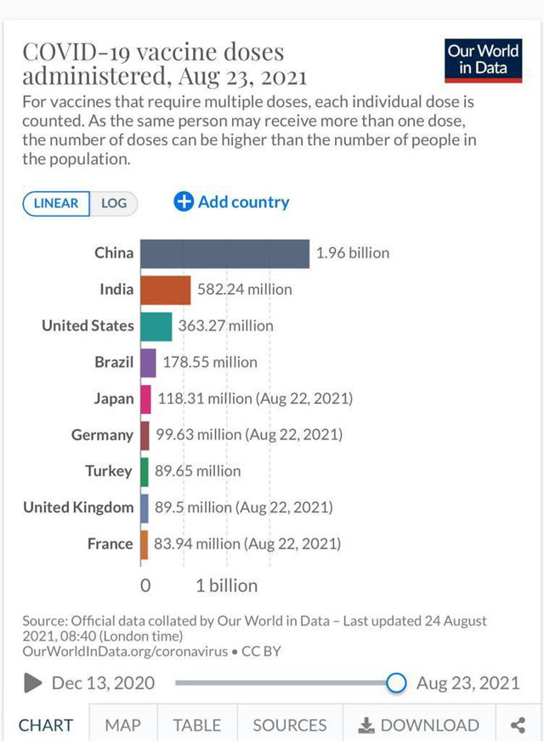Click the download arrow icon
The width and height of the screenshot is (544, 741).
[x=366, y=725]
